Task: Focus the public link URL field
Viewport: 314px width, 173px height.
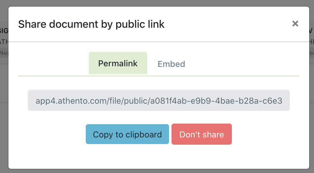Action: click(159, 100)
